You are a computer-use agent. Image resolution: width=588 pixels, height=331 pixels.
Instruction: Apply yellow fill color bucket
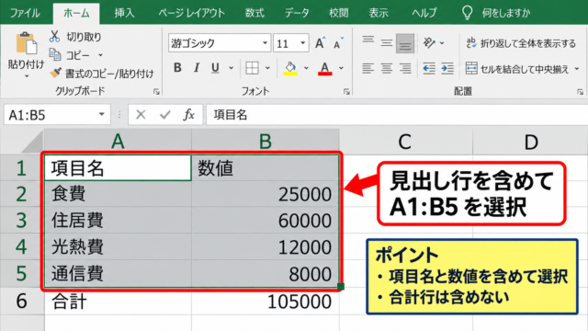coord(290,68)
